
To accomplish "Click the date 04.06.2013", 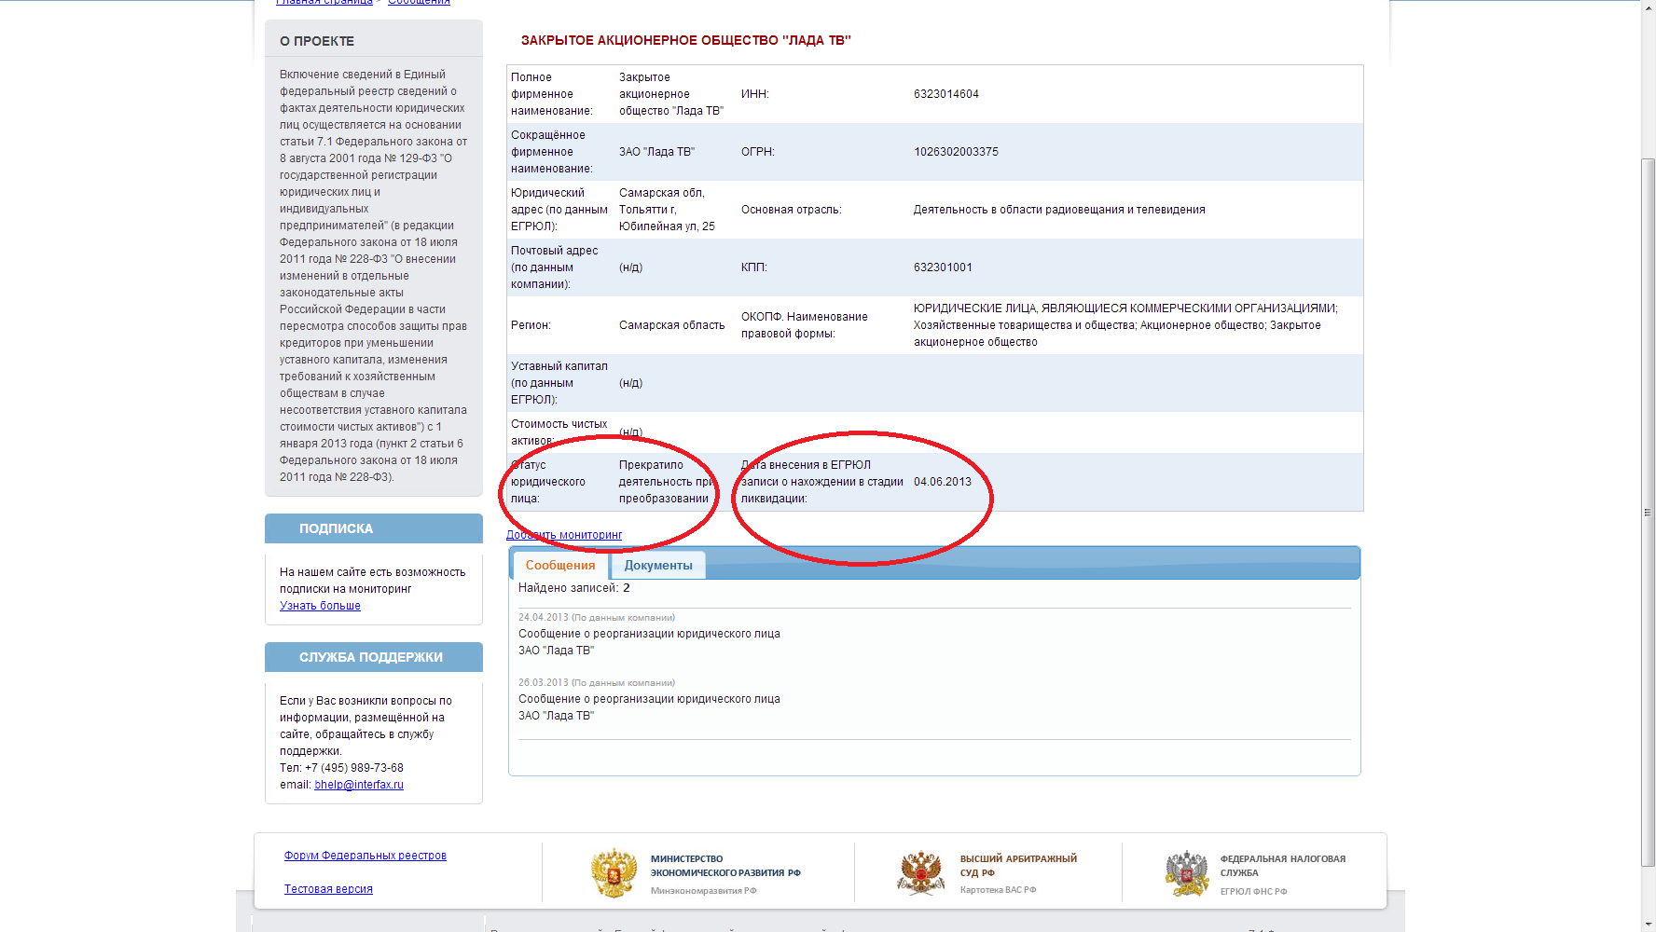I will 943,482.
